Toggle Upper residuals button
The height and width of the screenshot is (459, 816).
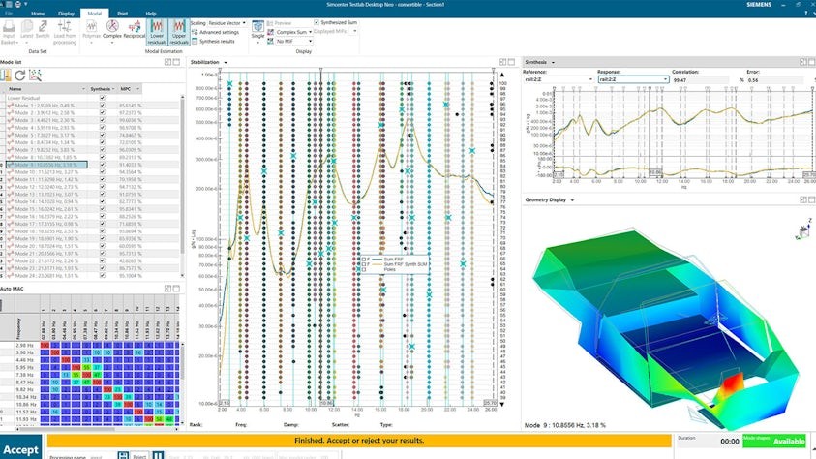tap(179, 34)
